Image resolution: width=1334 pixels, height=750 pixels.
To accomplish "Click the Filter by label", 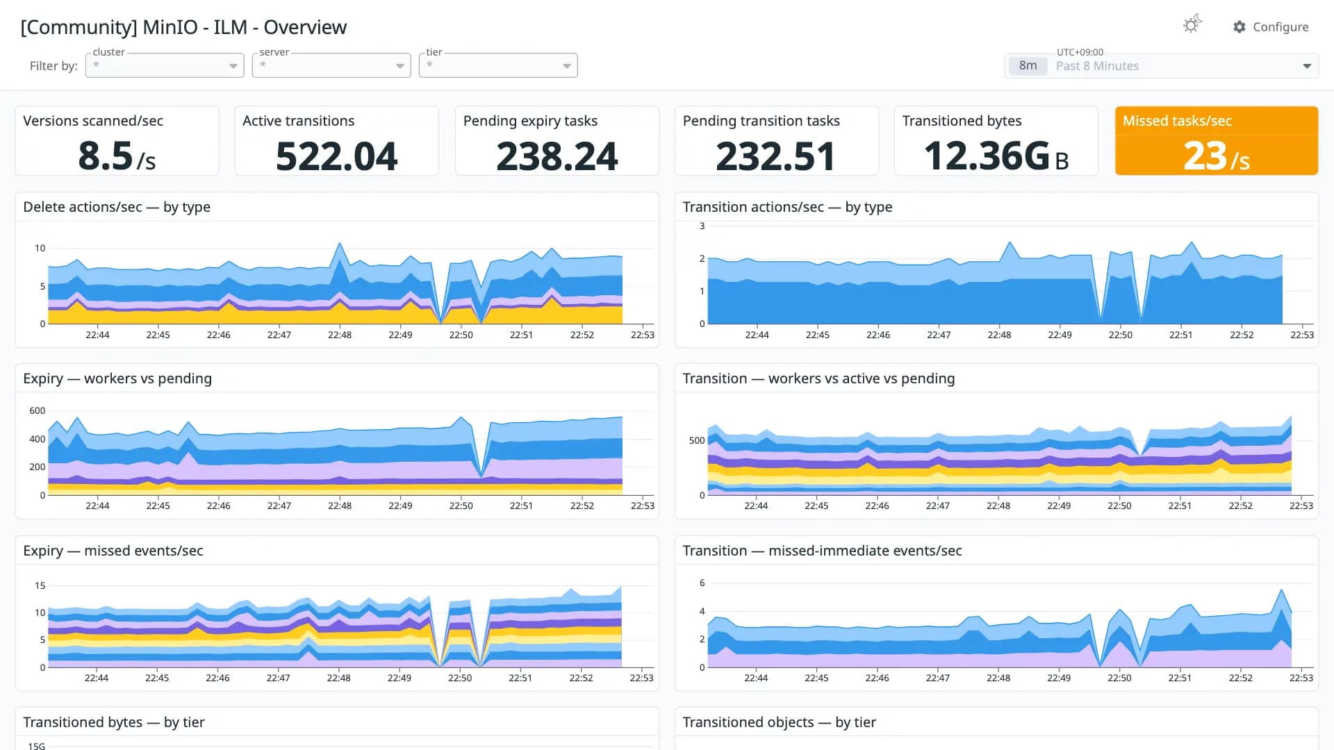I will click(x=53, y=66).
